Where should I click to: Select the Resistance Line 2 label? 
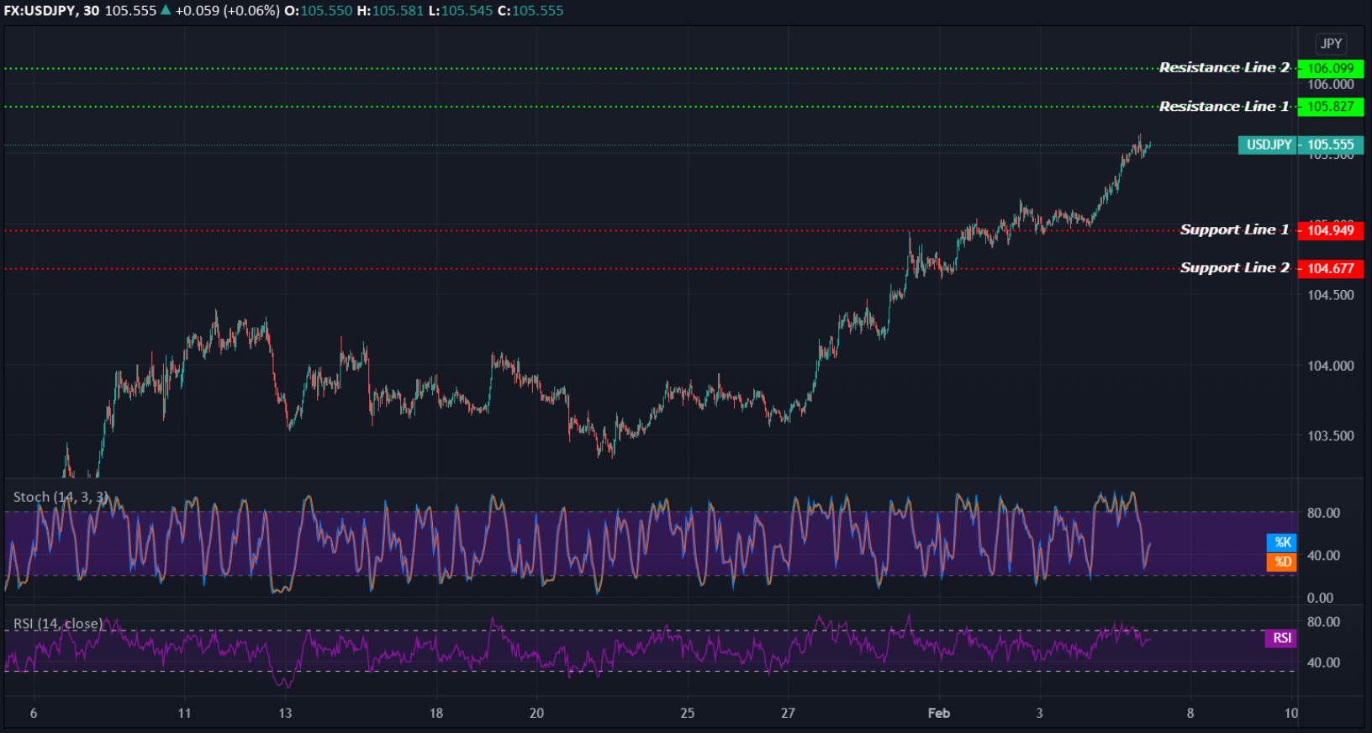pyautogui.click(x=1224, y=67)
